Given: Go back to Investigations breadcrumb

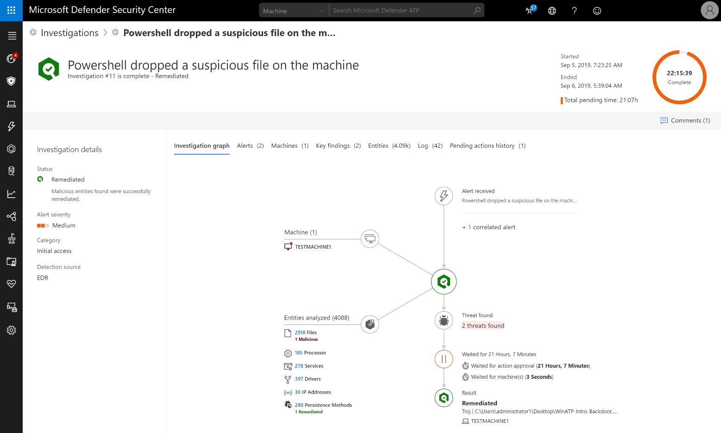Looking at the screenshot, I should [69, 33].
